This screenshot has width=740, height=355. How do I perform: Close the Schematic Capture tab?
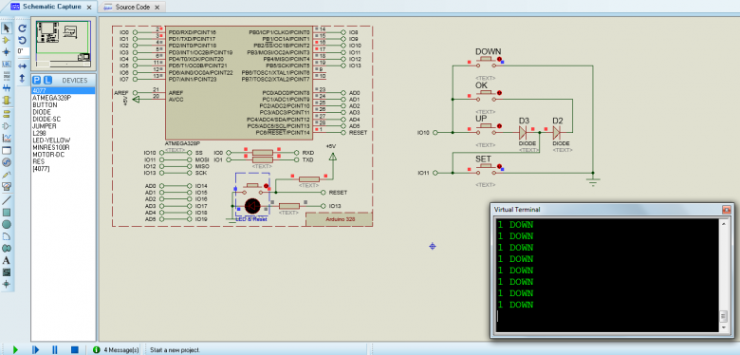tap(89, 7)
